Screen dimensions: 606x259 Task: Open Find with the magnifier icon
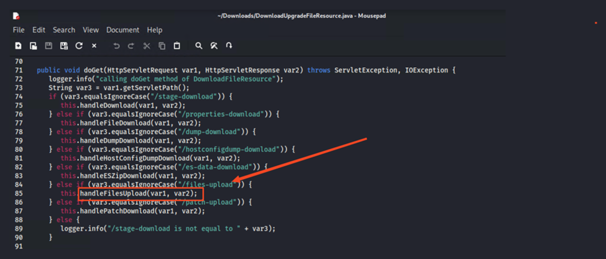click(199, 46)
